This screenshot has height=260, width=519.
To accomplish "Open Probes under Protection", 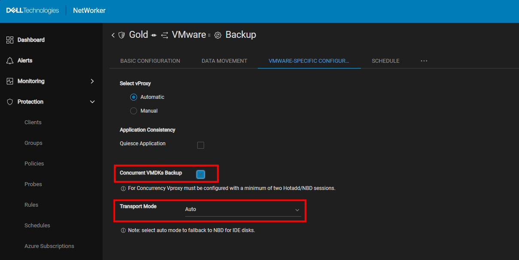I will (33, 184).
